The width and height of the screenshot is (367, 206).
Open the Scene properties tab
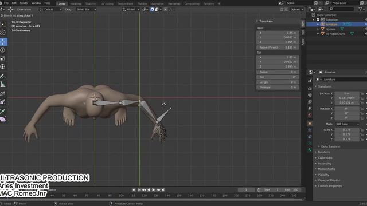310,109
